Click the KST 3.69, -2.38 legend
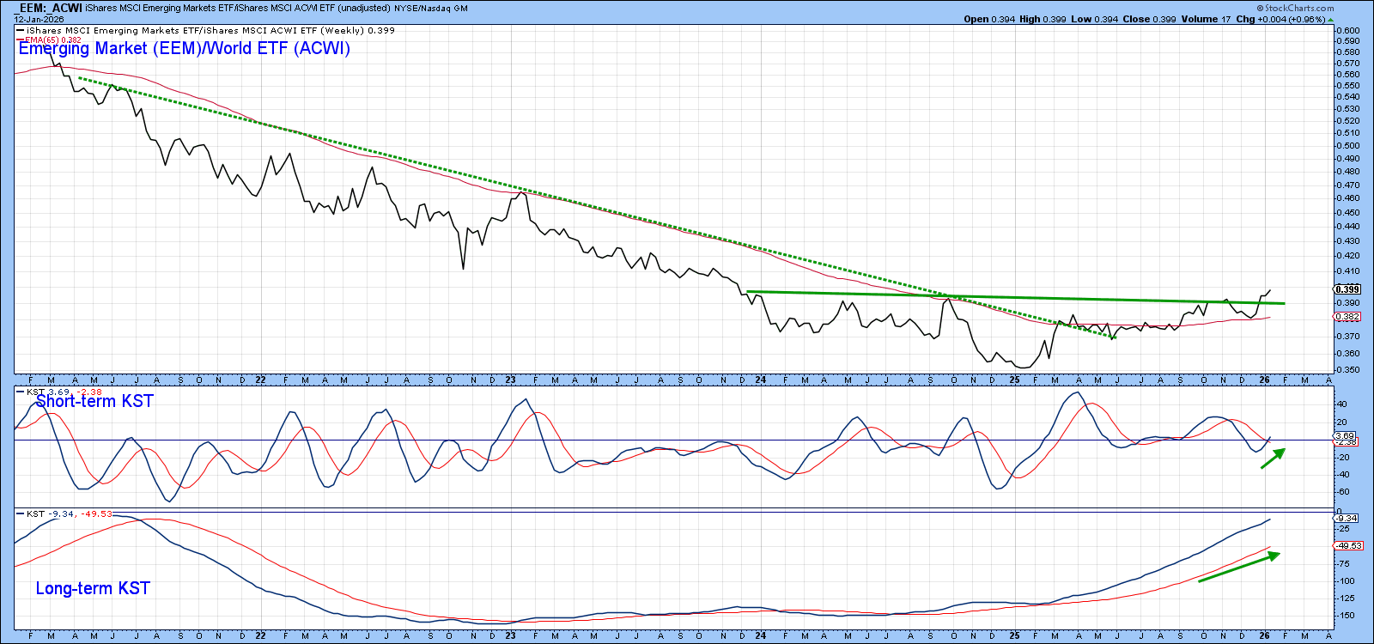The width and height of the screenshot is (1374, 644). (x=61, y=392)
